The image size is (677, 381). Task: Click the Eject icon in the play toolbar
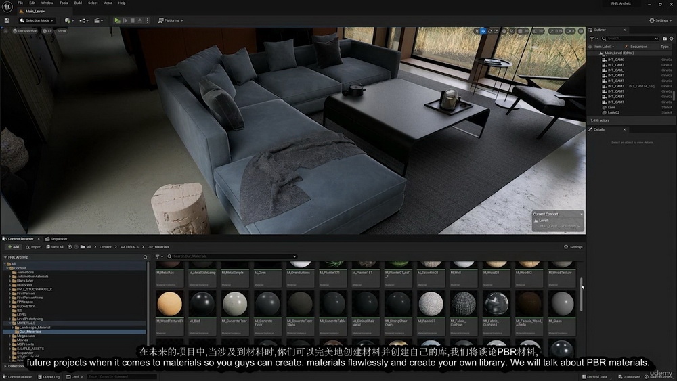(140, 20)
